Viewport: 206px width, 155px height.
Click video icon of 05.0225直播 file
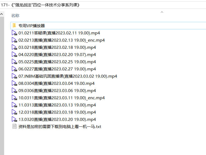click(x=14, y=61)
